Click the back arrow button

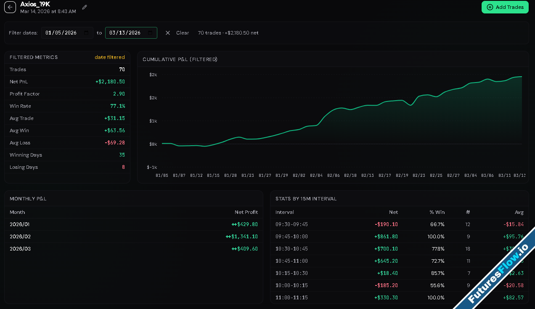click(x=10, y=7)
